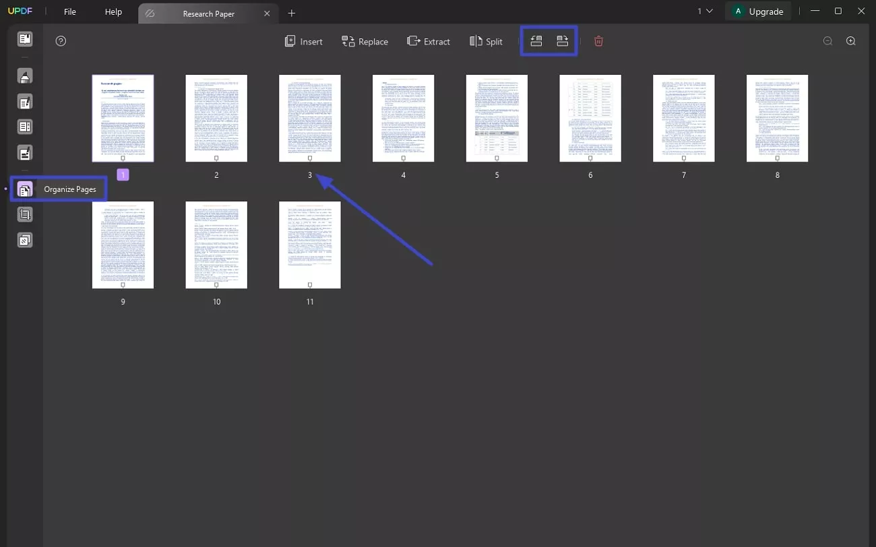
Task: Expand the window count dropdown showing 1
Action: (705, 11)
